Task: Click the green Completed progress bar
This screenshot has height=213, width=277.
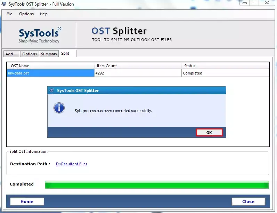Action: click(157, 184)
